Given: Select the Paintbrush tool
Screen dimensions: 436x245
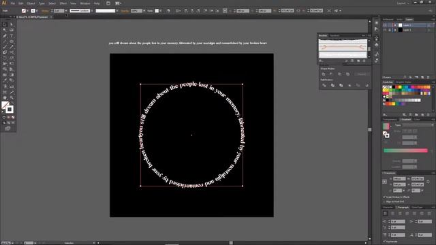Looking at the screenshot, I should tap(5, 47).
